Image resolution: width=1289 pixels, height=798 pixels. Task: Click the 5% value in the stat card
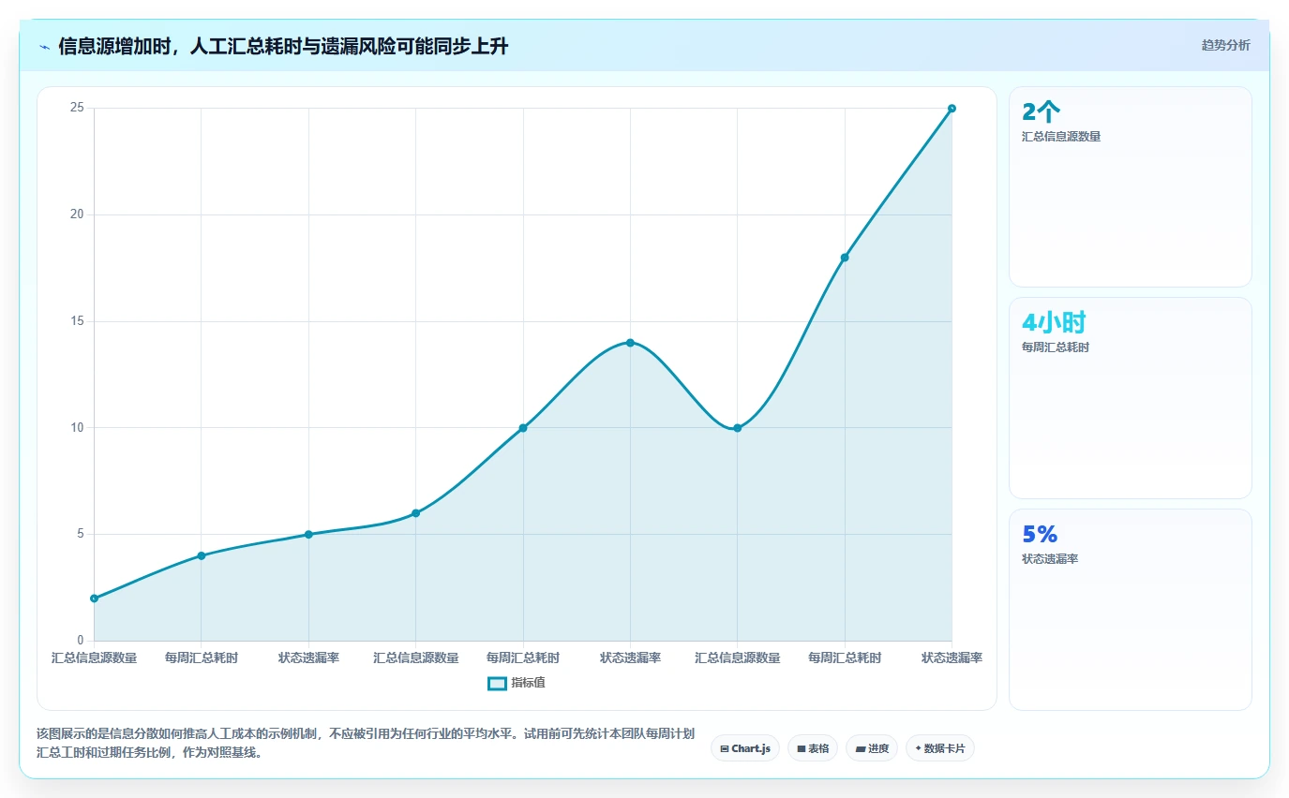[1040, 534]
